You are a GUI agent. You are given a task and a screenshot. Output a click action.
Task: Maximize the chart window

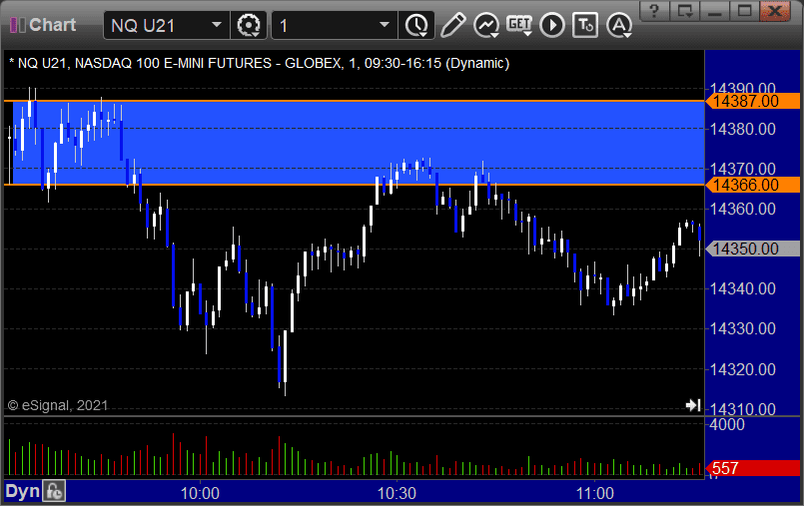pyautogui.click(x=744, y=11)
